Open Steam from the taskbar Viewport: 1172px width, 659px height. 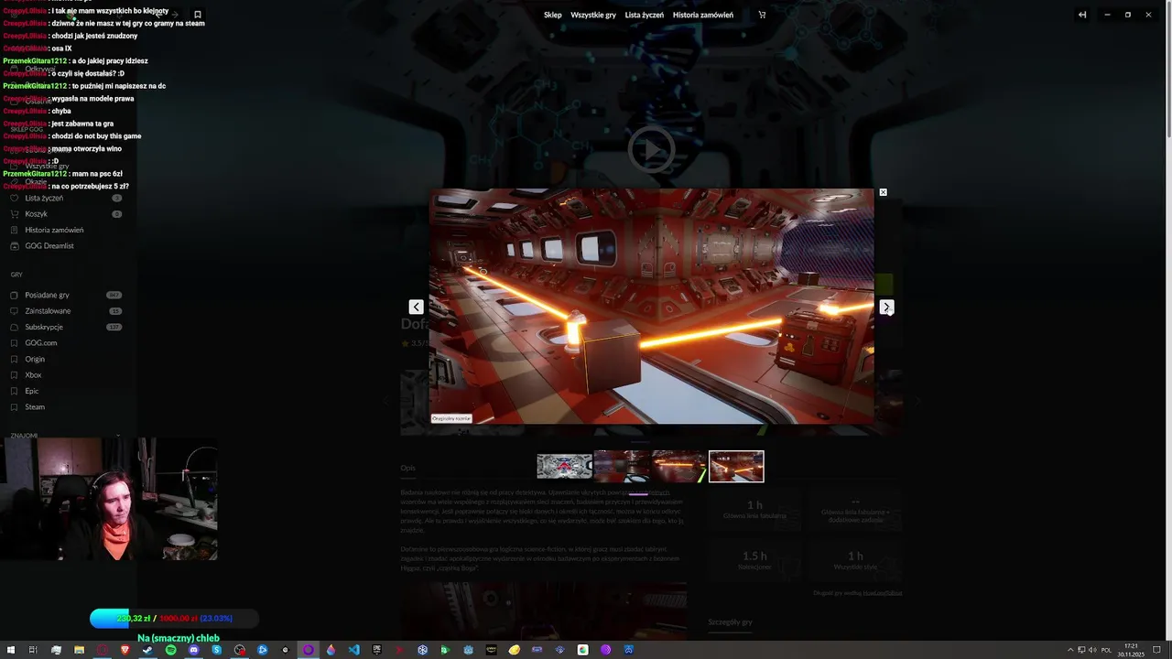147,650
